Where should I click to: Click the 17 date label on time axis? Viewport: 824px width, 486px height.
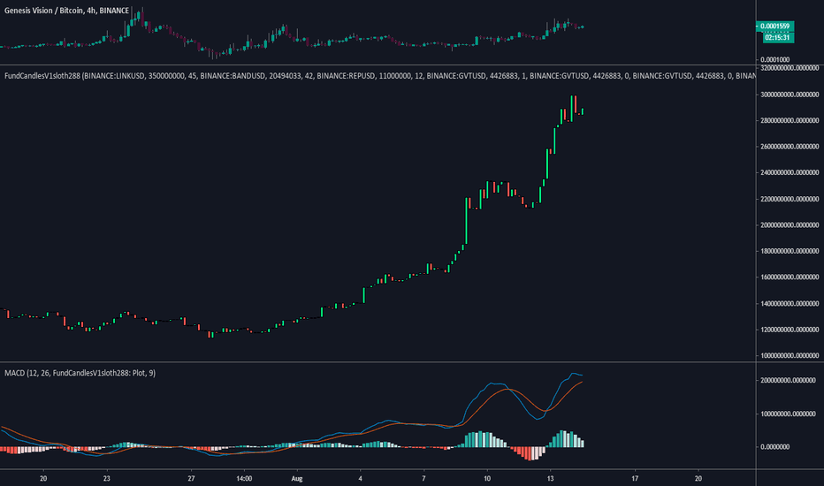(635, 479)
